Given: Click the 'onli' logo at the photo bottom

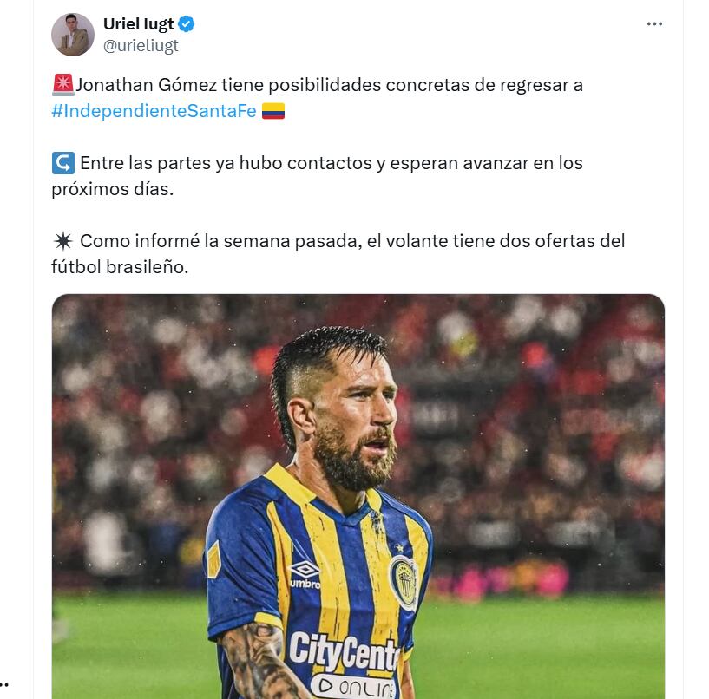Looking at the screenshot, I should (x=352, y=684).
